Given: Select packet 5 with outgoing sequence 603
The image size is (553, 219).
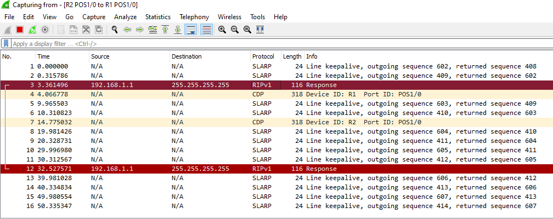Looking at the screenshot, I should (276, 103).
